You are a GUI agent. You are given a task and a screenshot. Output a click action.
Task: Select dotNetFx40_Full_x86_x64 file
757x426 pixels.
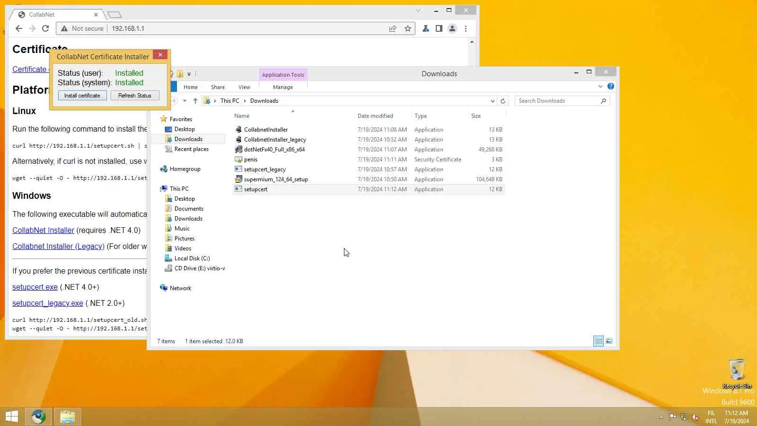click(x=274, y=150)
